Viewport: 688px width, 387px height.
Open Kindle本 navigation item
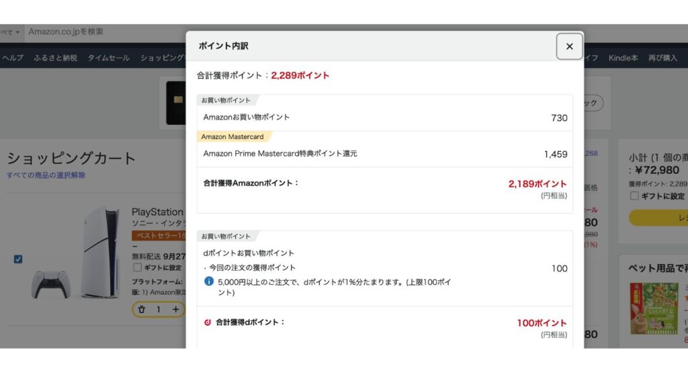(623, 58)
